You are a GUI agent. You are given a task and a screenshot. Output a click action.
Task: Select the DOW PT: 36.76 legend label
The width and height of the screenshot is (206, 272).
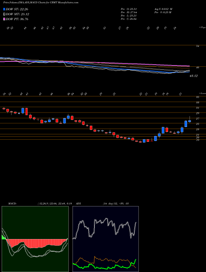(17, 19)
